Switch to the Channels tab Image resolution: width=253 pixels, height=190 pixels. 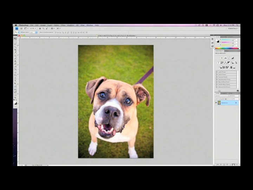coord(223,93)
